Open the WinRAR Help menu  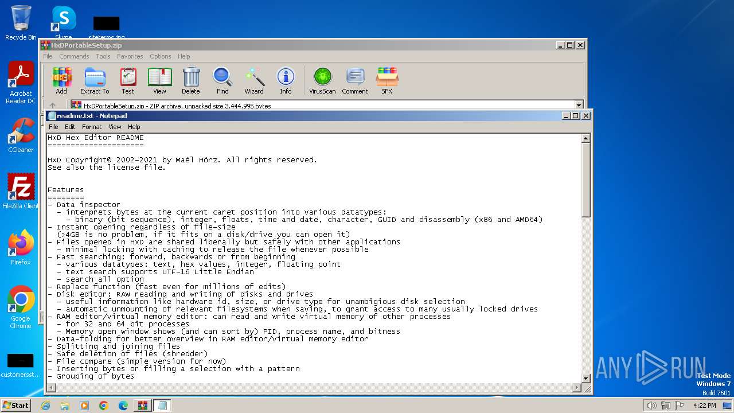click(x=183, y=56)
